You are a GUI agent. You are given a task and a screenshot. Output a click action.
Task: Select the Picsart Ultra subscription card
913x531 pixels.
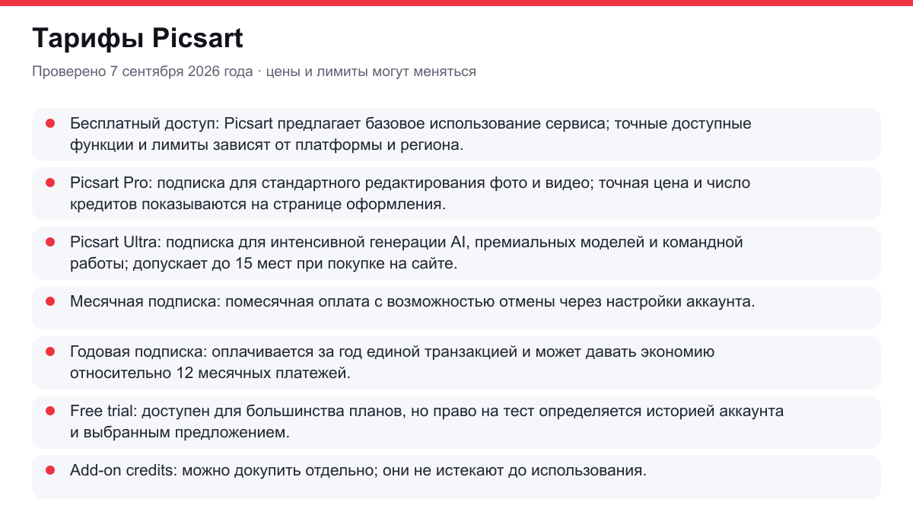(x=456, y=253)
